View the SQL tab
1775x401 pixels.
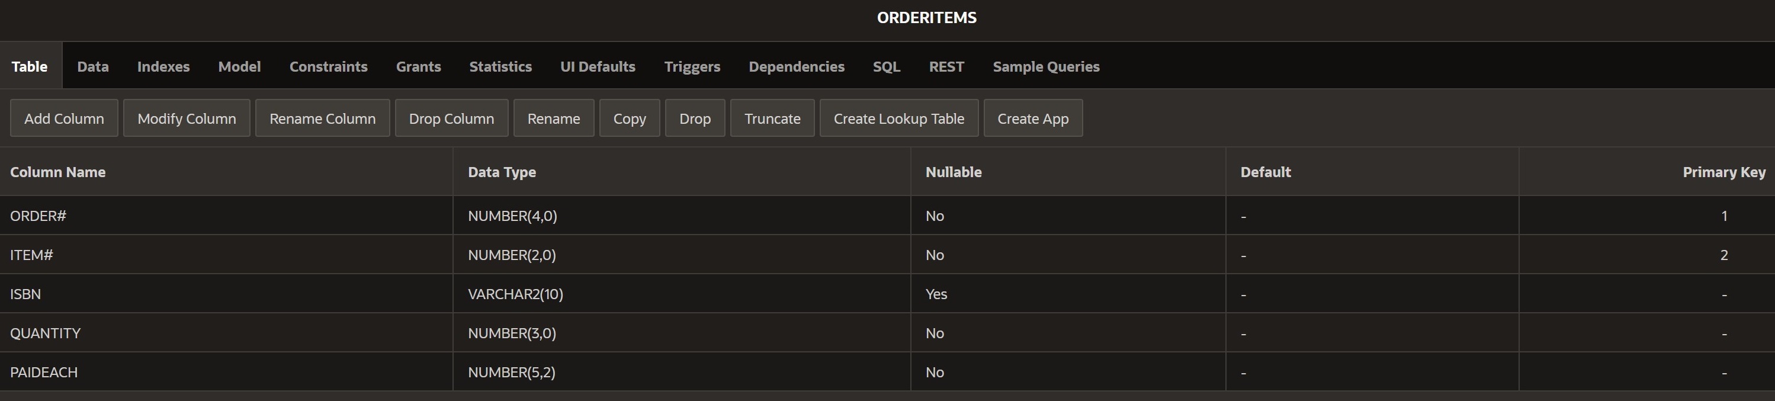pyautogui.click(x=886, y=66)
